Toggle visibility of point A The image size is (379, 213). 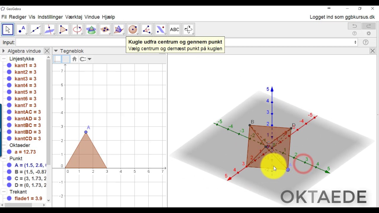click(x=9, y=165)
